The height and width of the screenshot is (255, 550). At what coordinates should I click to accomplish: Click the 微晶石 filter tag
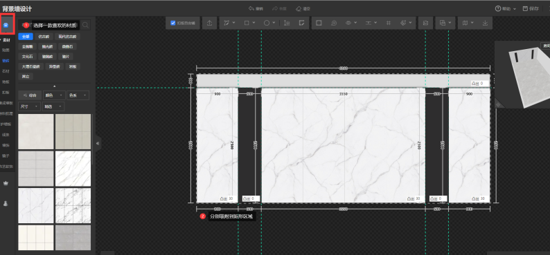pyautogui.click(x=67, y=46)
